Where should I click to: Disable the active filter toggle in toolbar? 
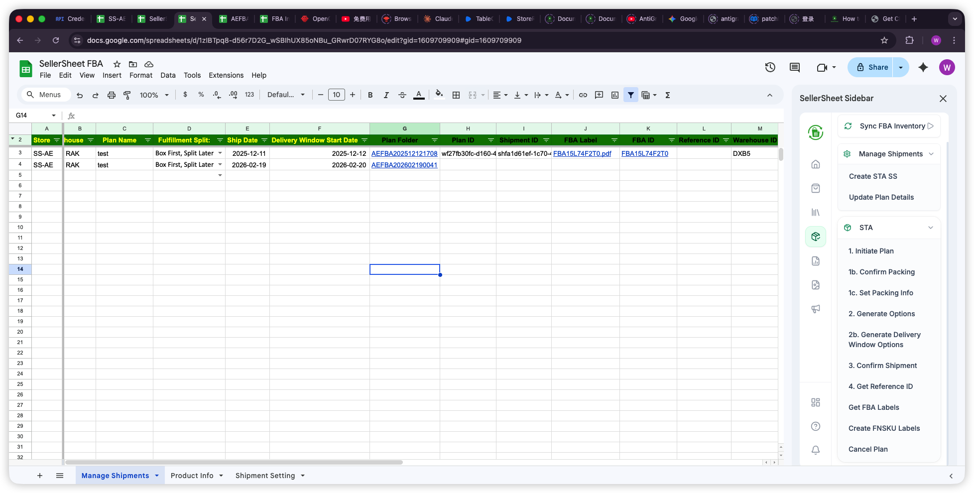click(631, 95)
